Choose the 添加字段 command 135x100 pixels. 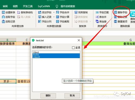pos(45,12)
